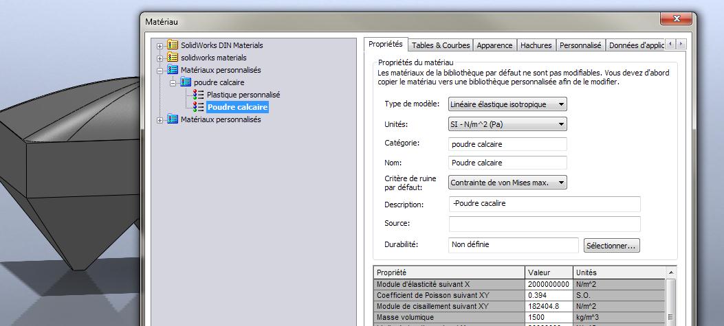Viewport: 724px width, 326px height.
Task: Switch to Tables & Courbes tab
Action: point(441,45)
